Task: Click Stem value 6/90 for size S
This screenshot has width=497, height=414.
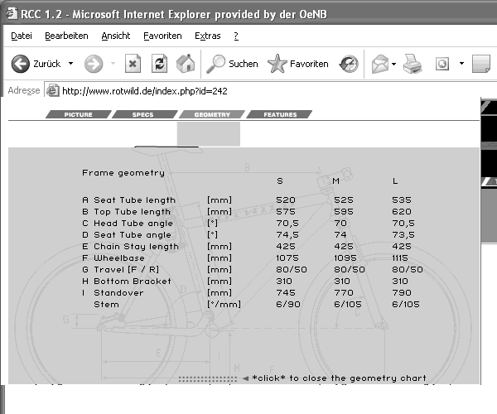Action: pyautogui.click(x=288, y=305)
